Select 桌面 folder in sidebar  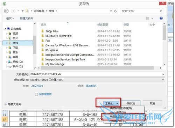pos(15,57)
